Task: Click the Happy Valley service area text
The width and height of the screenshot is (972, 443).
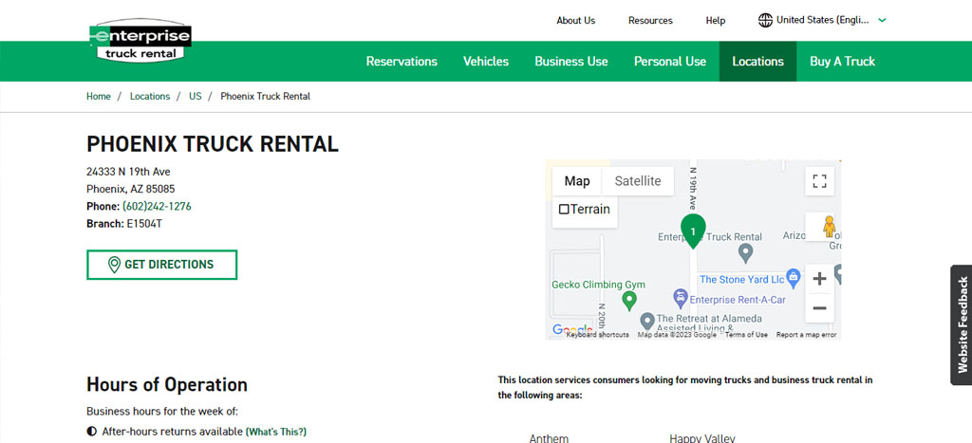Action: click(702, 438)
